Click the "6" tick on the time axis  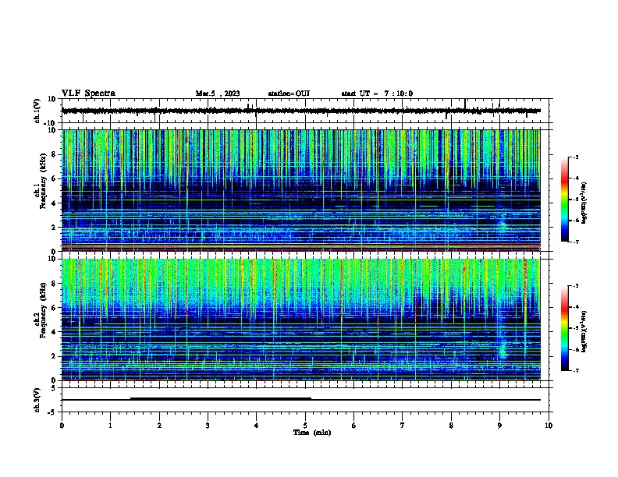tap(354, 426)
